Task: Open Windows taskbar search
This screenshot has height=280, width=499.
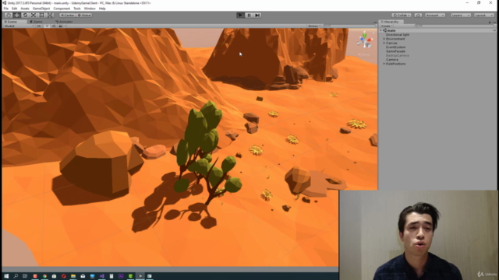Action: coord(16,276)
